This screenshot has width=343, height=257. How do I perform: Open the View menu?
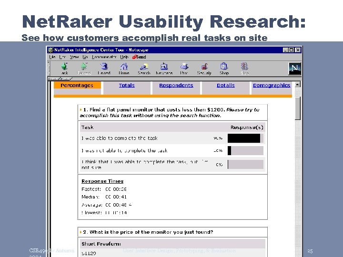point(74,57)
